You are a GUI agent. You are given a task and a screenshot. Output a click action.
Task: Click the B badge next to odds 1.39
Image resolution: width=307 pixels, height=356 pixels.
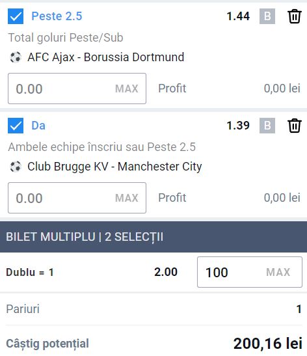[x=267, y=126]
